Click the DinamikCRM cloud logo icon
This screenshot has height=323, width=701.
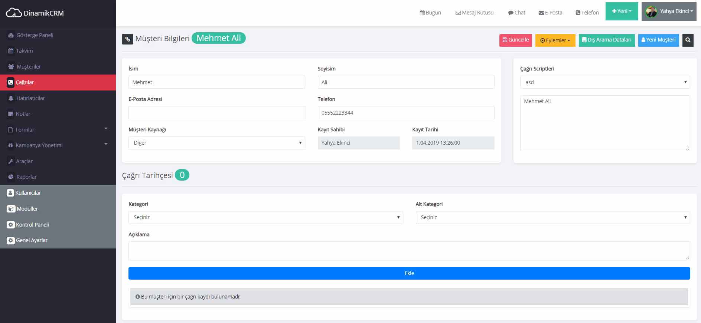pos(14,13)
